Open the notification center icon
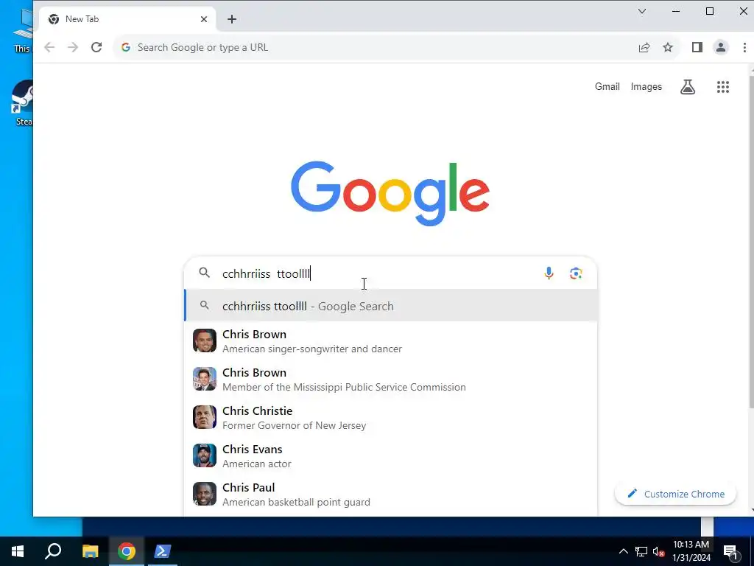The height and width of the screenshot is (566, 754). 730,552
